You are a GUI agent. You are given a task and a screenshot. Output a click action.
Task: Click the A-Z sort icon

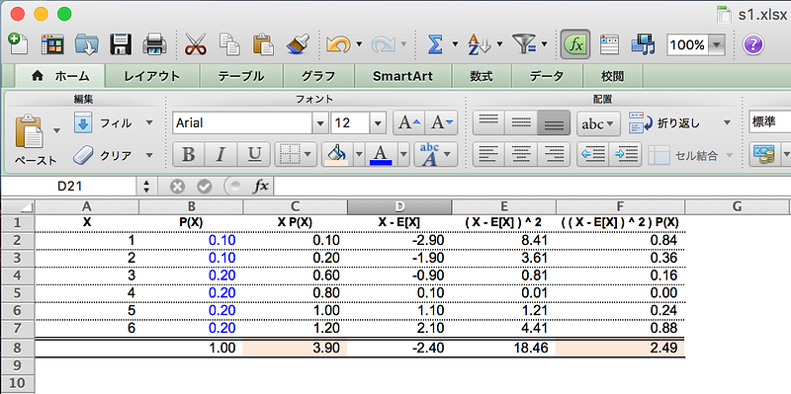[x=479, y=44]
